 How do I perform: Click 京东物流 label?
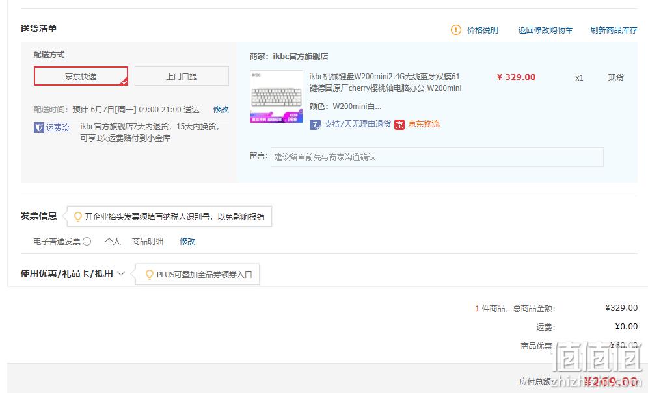tap(424, 124)
